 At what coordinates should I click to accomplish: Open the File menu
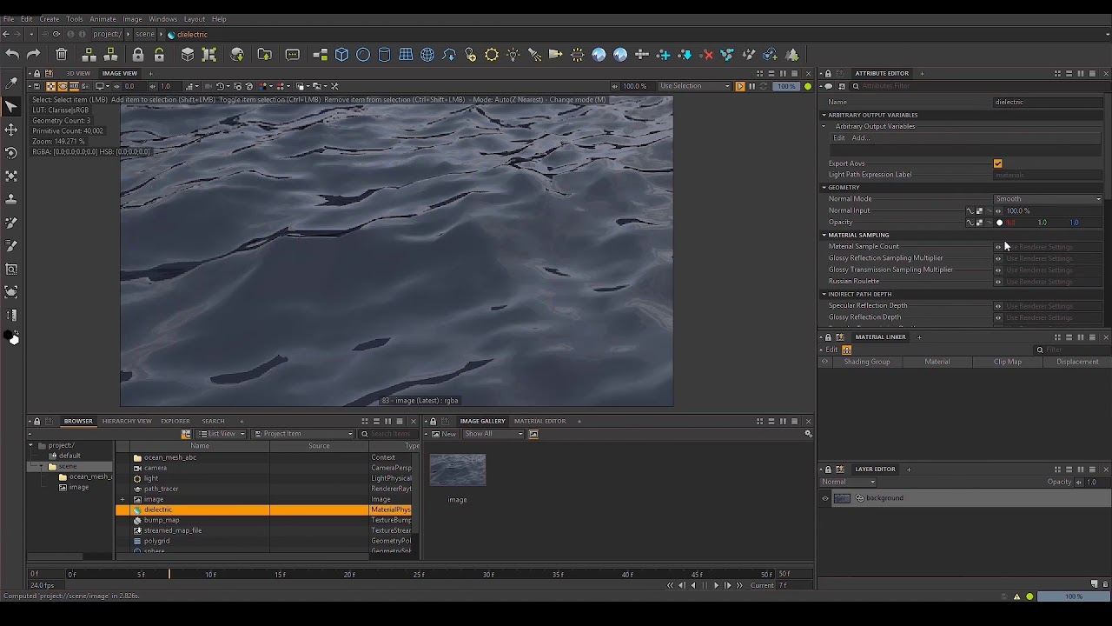[x=8, y=19]
